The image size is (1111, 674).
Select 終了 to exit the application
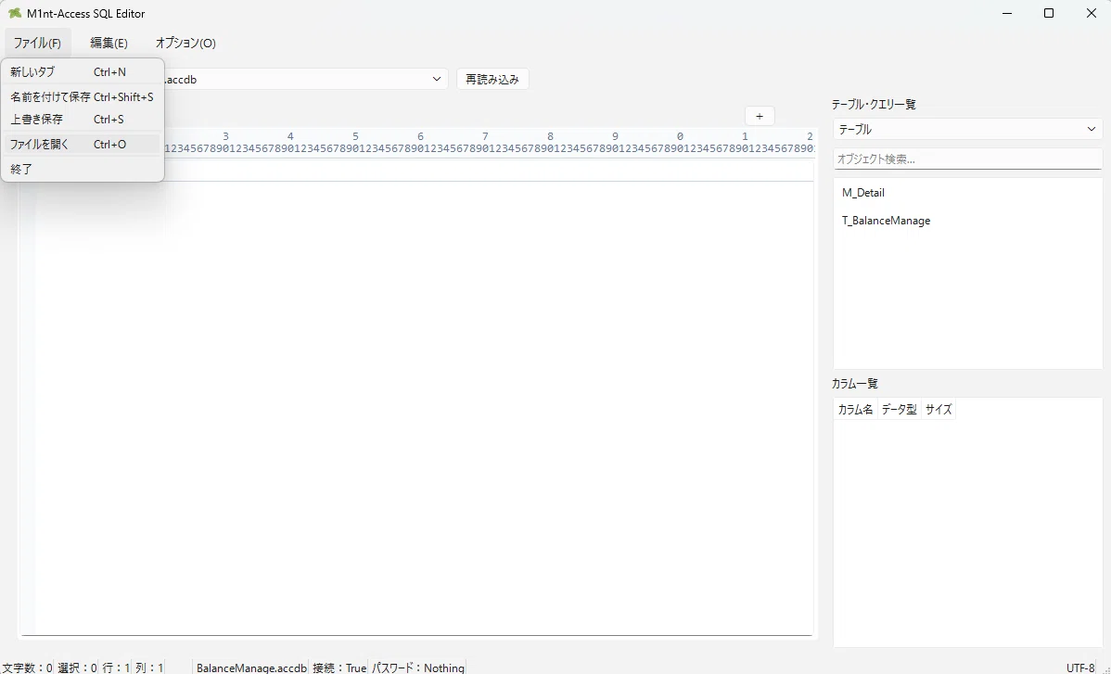point(83,170)
